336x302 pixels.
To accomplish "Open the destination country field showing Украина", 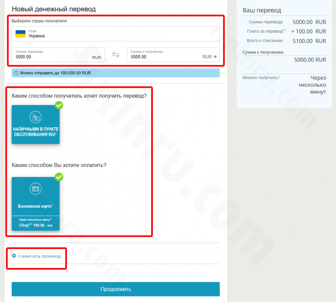I will pyautogui.click(x=115, y=34).
